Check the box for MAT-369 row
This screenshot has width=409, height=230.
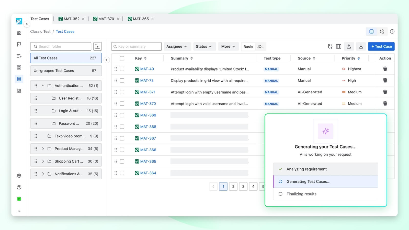[x=122, y=115]
